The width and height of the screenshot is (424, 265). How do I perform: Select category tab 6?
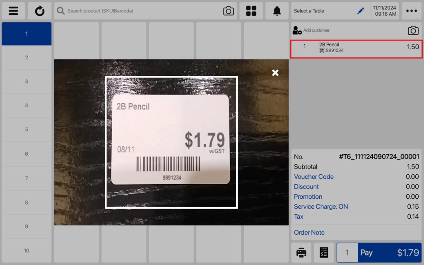point(26,154)
